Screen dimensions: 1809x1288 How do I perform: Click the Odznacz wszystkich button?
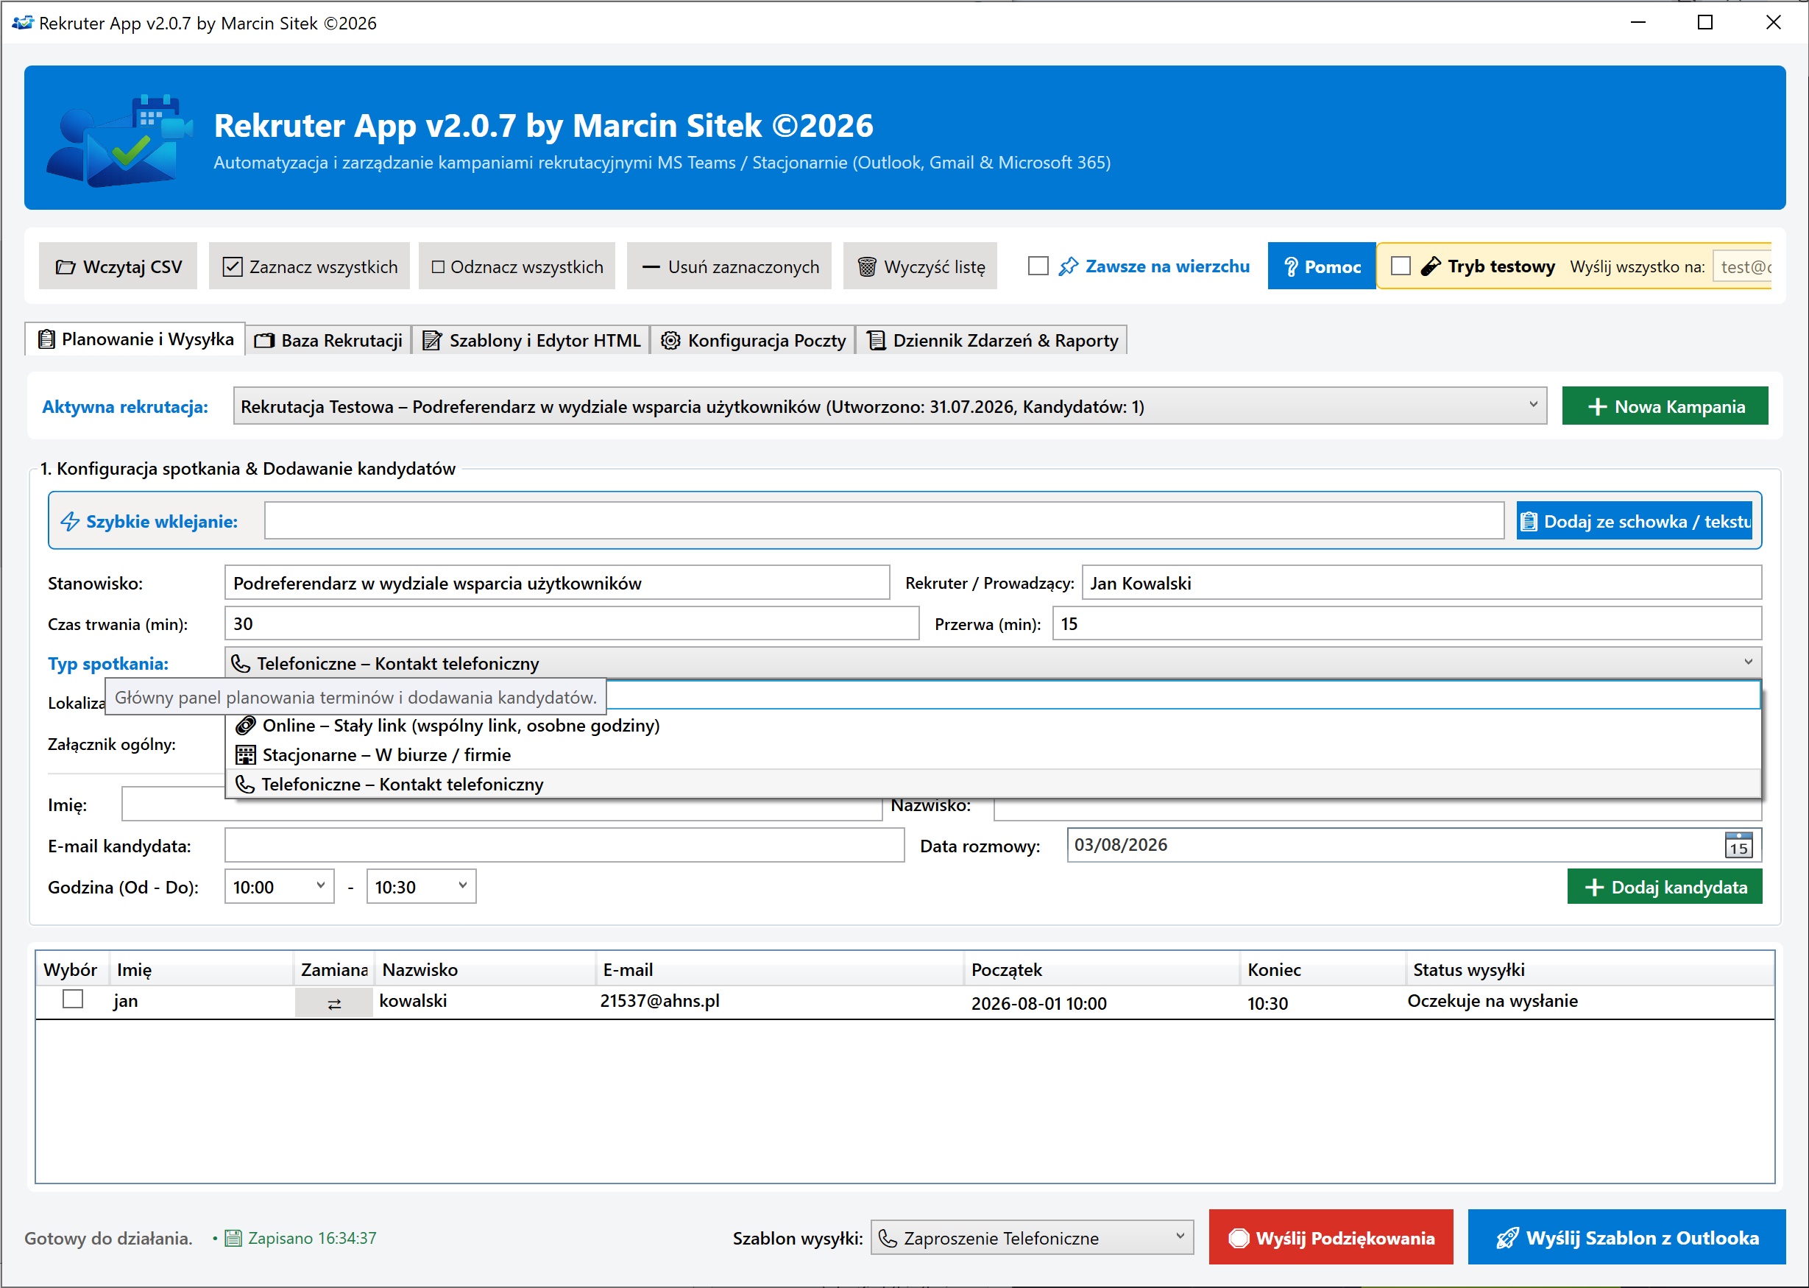[x=517, y=266]
